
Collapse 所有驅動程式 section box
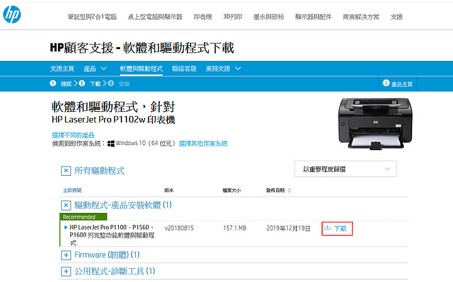click(66, 171)
